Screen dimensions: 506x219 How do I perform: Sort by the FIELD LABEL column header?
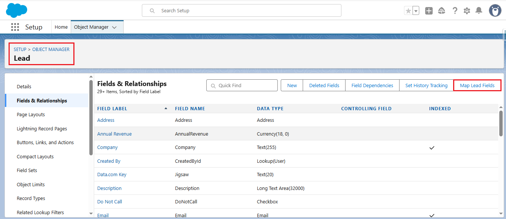point(112,108)
